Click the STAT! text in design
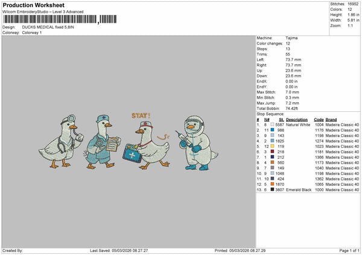This screenshot has height=255, width=362. coord(141,115)
